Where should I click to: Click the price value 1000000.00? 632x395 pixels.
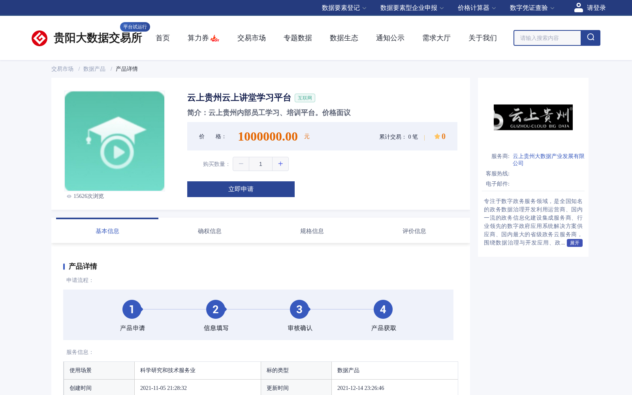[268, 136]
